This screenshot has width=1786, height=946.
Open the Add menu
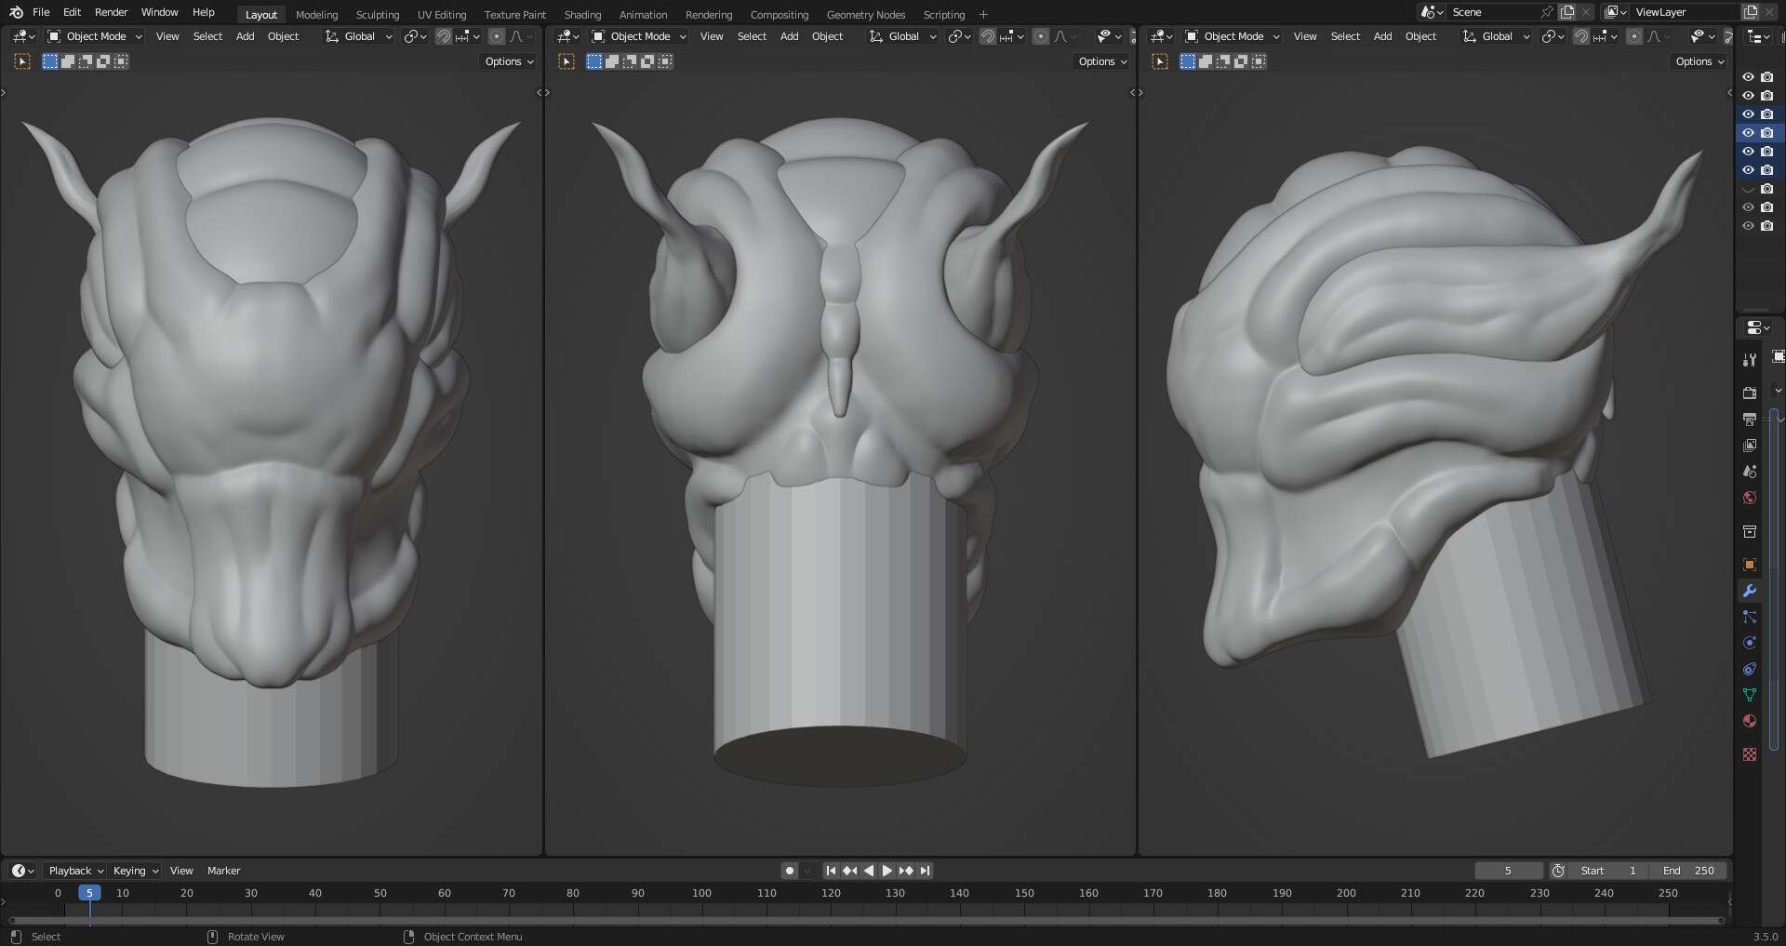pyautogui.click(x=245, y=36)
